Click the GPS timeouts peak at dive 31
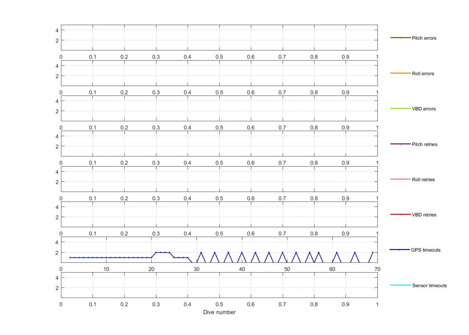The image size is (469, 335). point(201,252)
